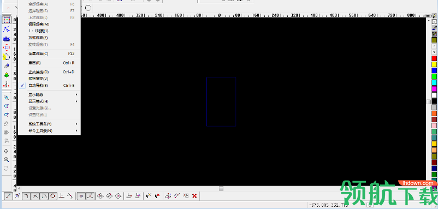The width and height of the screenshot is (438, 209).
Task: Select the zoom view (Z) menu item
Action: 49,38
